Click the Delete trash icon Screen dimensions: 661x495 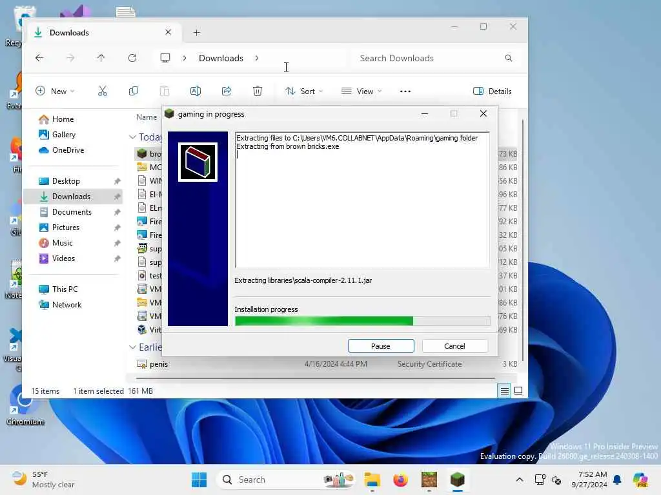tap(258, 92)
